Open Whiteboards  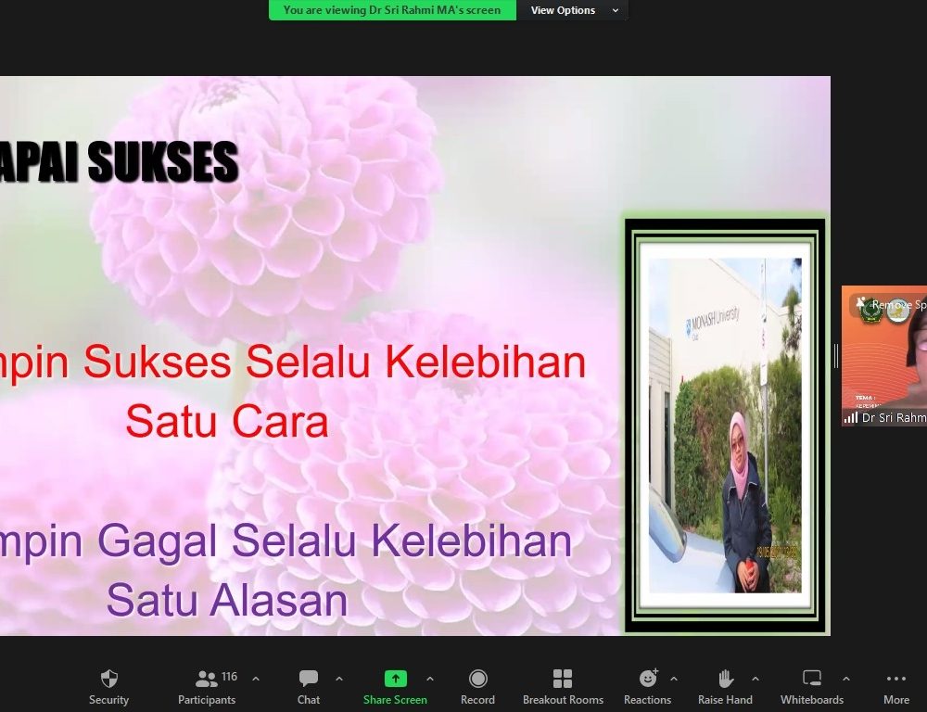pos(811,686)
